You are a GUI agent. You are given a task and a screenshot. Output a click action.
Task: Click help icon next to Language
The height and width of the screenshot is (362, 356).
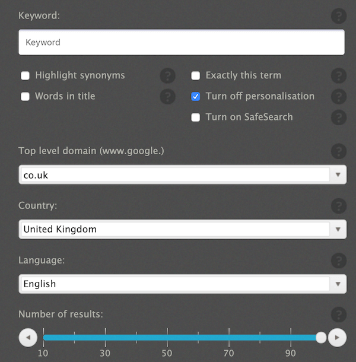point(339,260)
